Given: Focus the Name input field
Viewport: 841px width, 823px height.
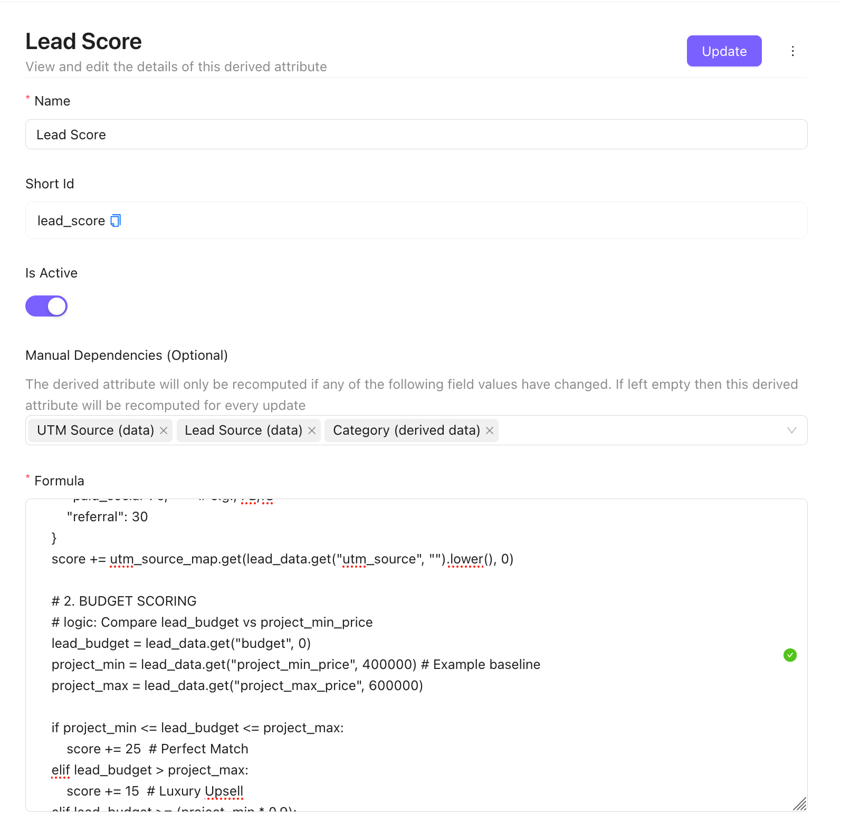Looking at the screenshot, I should tap(416, 135).
